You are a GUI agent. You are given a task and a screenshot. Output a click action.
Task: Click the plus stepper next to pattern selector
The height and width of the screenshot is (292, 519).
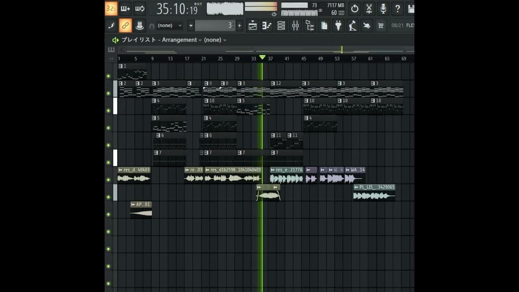tap(239, 26)
